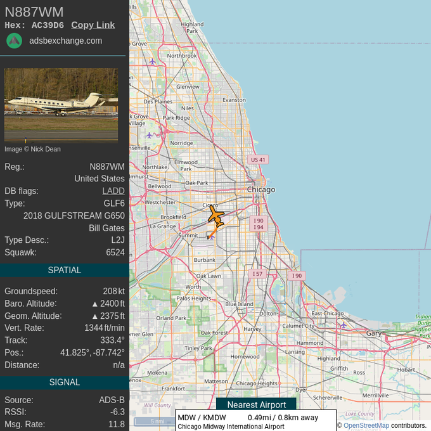Click the United States country text
Image resolution: width=431 pixels, height=431 pixels.
point(100,179)
